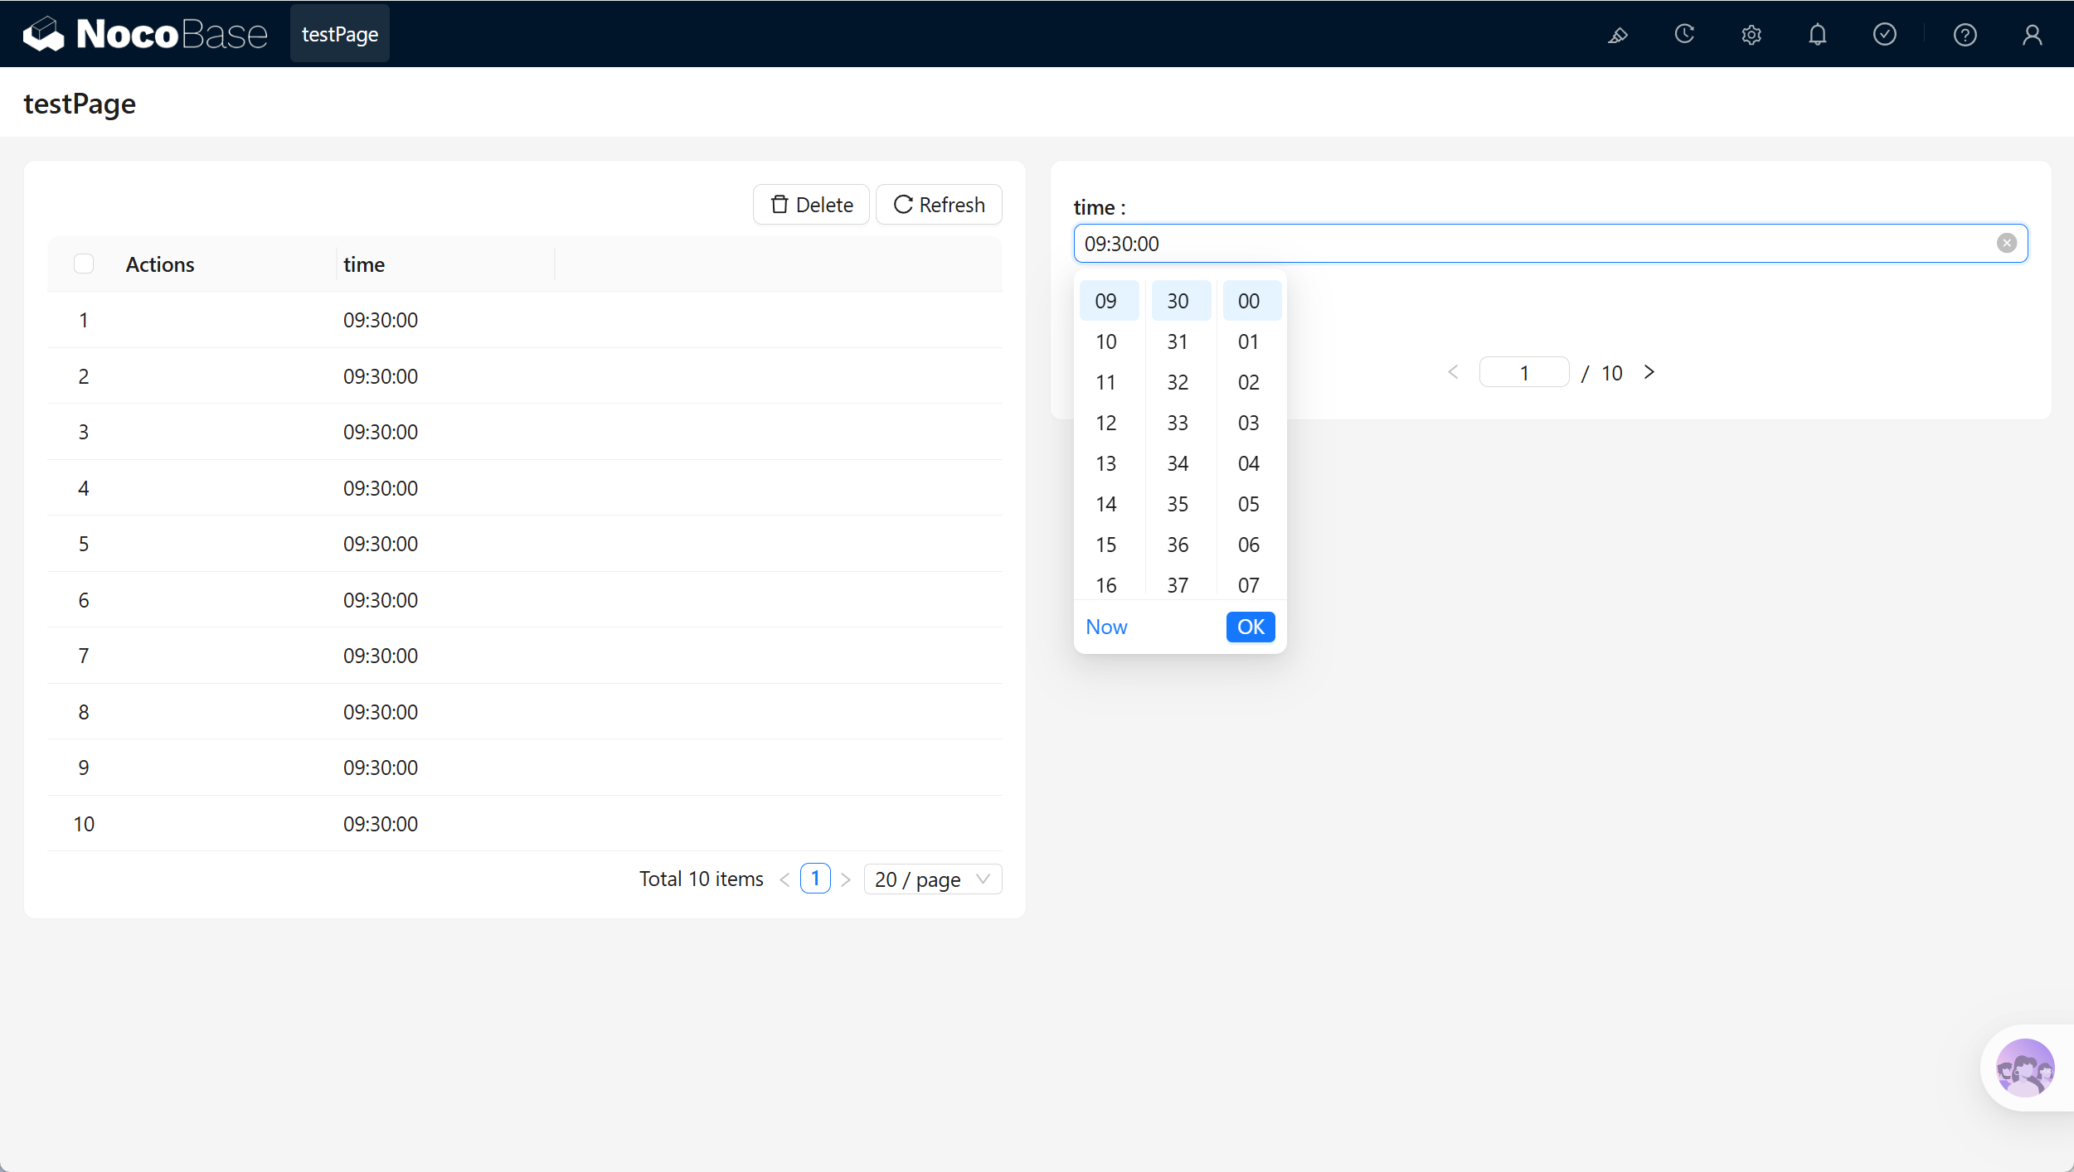Go to next record with right chevron
The width and height of the screenshot is (2074, 1172).
(x=1649, y=372)
